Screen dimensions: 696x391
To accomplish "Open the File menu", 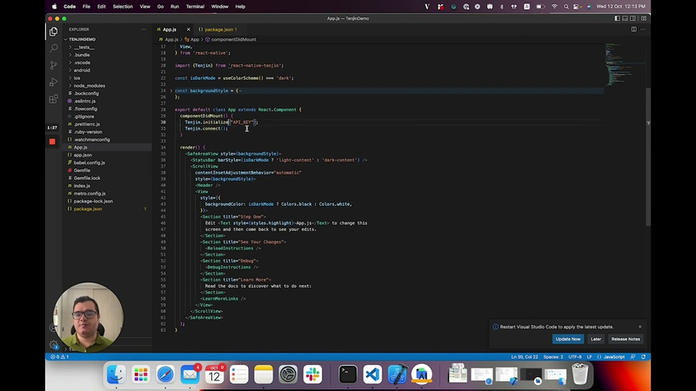I will tap(86, 7).
